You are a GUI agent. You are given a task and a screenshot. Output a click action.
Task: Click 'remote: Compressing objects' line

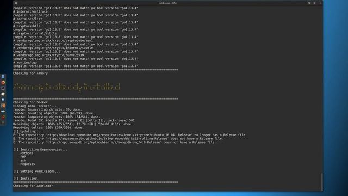click(57, 117)
